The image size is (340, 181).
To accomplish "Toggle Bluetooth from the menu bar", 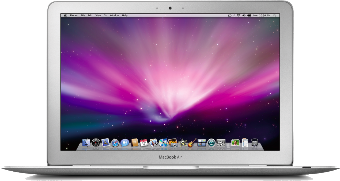I will click(x=234, y=15).
